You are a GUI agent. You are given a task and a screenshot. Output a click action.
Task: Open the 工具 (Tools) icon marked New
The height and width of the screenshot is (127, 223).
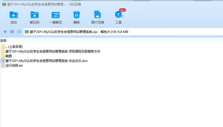(x=119, y=14)
